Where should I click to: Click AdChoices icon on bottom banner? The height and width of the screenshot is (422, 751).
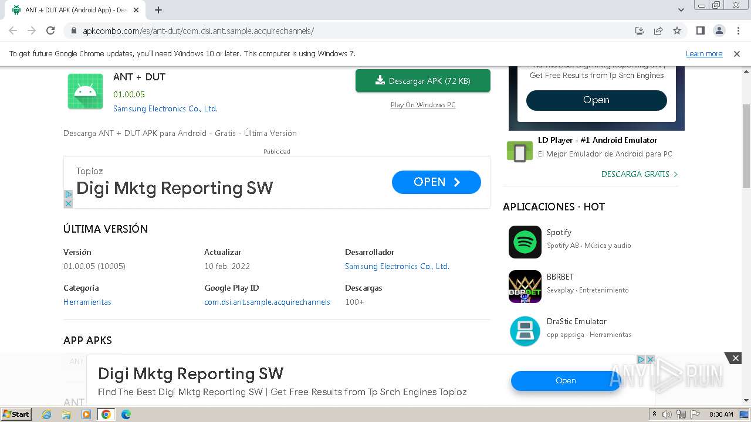641,359
